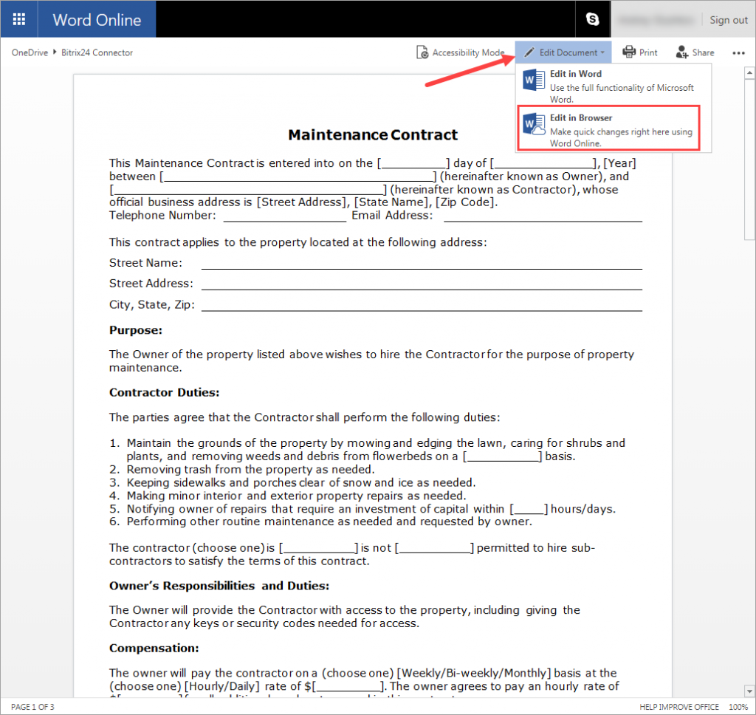Screen dimensions: 756x715
Task: Click duty item 'Performing other routine maintenance'
Action: 329,521
